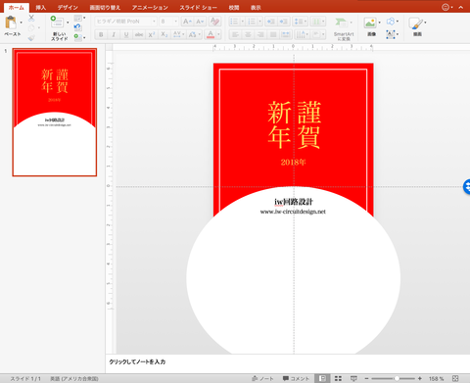Apply subscript formatting
This screenshot has width=470, height=383.
point(164,34)
